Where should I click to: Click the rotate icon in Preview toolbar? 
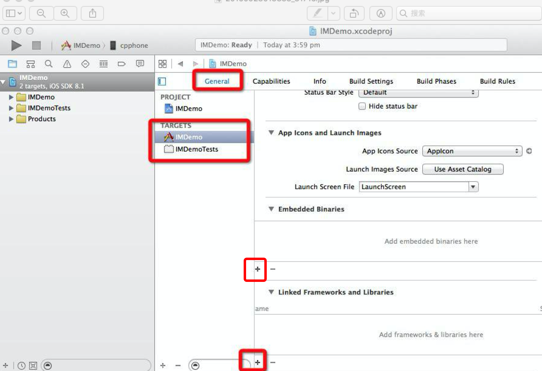click(354, 13)
